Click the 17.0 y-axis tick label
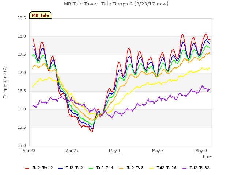The width and height of the screenshot is (234, 175). (22, 73)
